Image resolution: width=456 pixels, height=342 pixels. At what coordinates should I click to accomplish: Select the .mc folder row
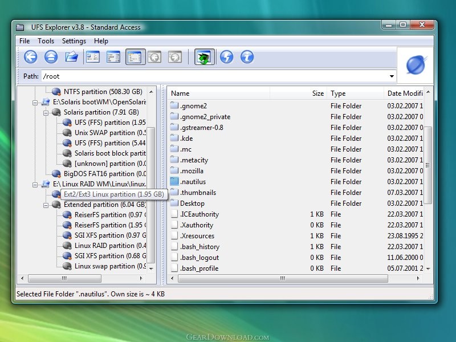(x=296, y=149)
